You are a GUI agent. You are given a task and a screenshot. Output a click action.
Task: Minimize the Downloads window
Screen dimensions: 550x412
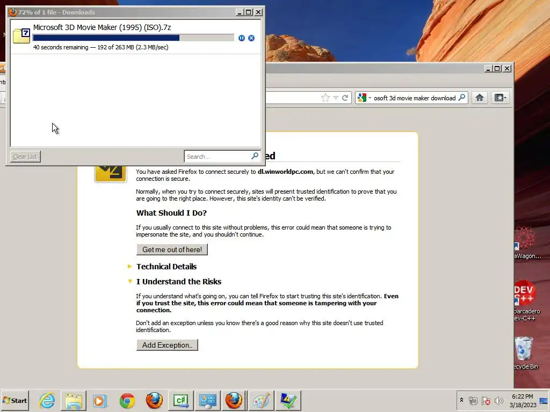(x=239, y=12)
